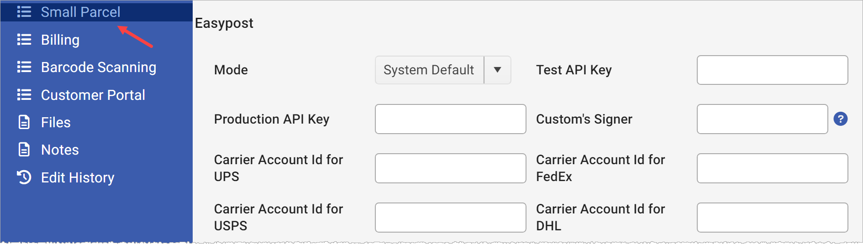
Task: Focus the Test API Key field
Action: tap(772, 70)
